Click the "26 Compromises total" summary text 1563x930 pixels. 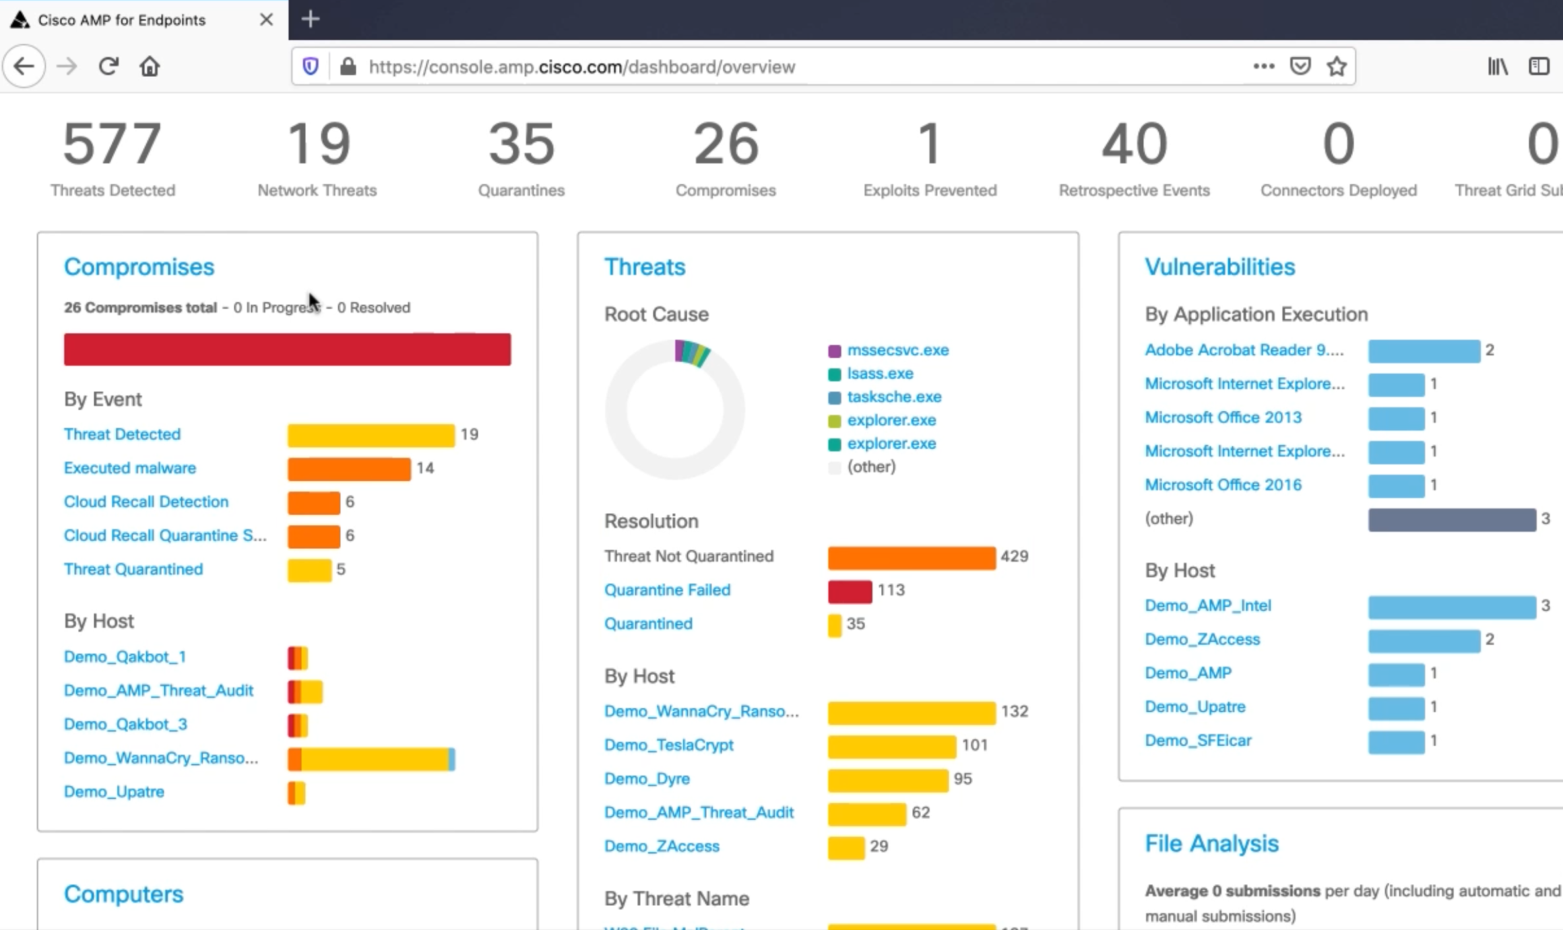[x=140, y=307]
